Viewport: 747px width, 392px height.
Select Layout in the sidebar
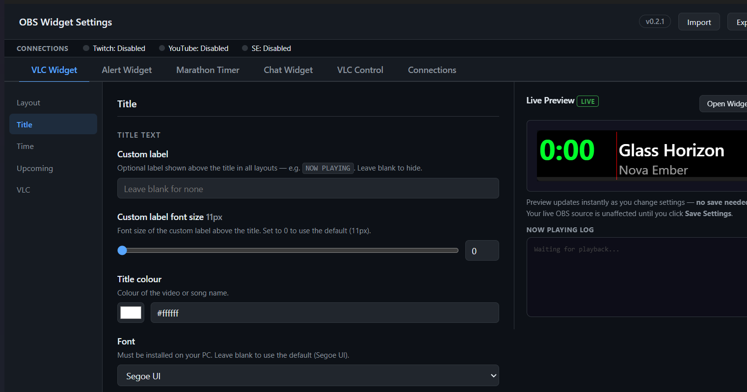(53, 103)
